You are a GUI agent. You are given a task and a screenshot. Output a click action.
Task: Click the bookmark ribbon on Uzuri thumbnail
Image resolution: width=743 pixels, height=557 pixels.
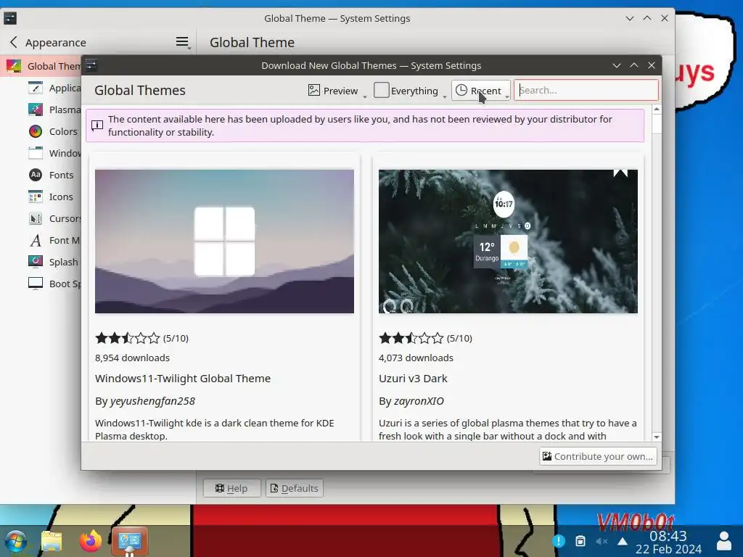[x=620, y=173]
